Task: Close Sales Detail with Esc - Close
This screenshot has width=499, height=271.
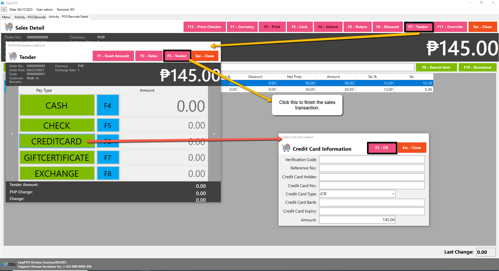Action: [483, 27]
